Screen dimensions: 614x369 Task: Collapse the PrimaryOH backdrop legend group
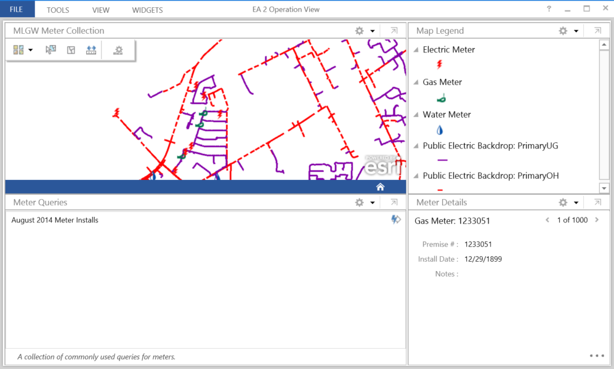pyautogui.click(x=416, y=176)
